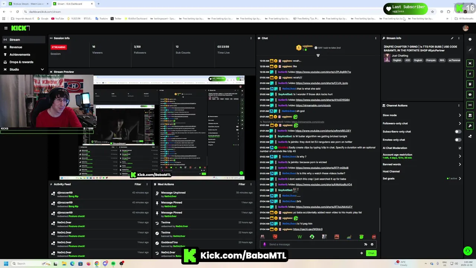Open AI Chat Moderation external link icon
The image size is (476, 268).
[x=460, y=148]
